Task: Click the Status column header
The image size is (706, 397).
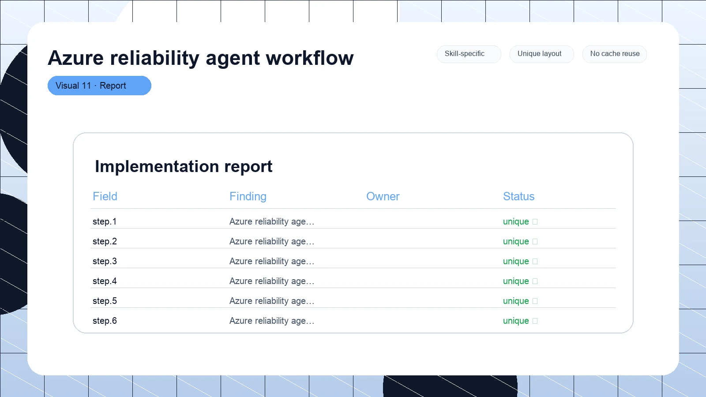Action: 519,196
